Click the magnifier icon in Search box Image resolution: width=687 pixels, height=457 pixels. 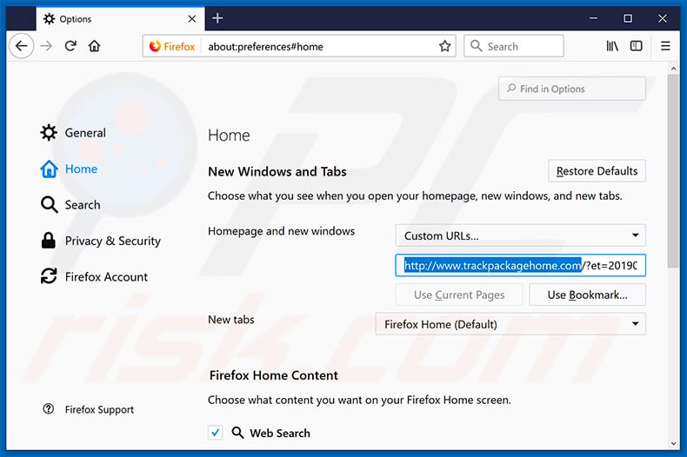[477, 46]
